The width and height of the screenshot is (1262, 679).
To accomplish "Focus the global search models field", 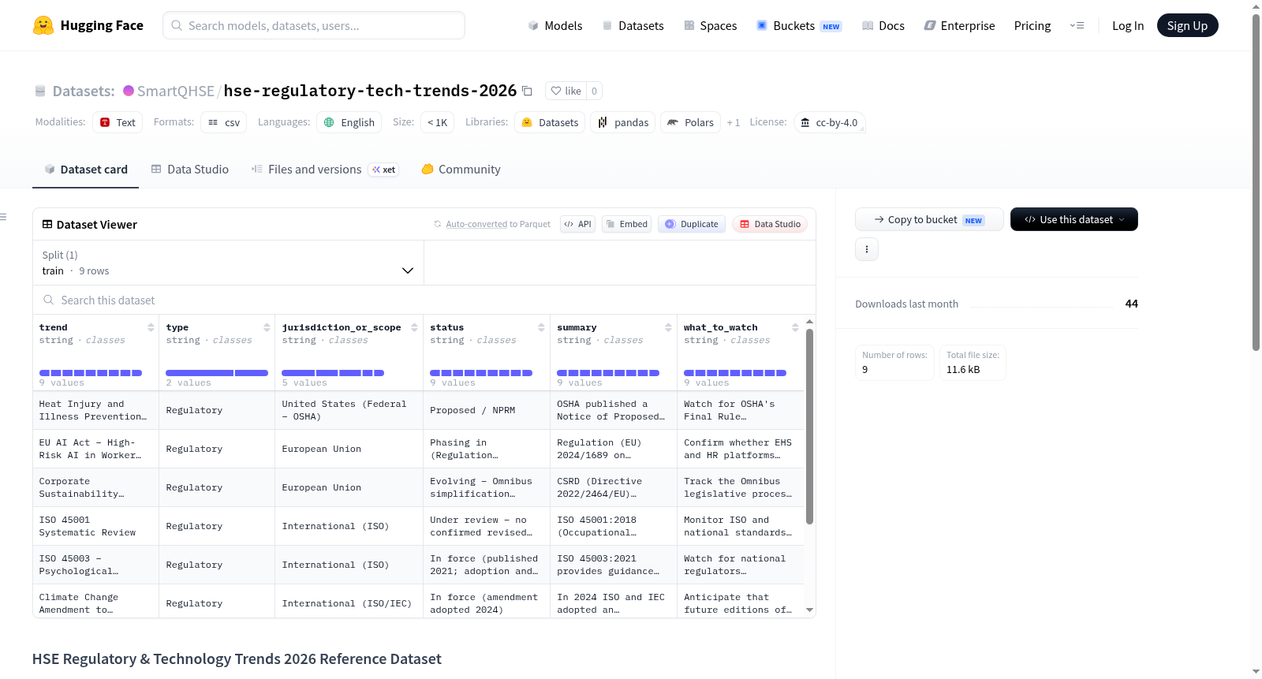I will click(314, 25).
